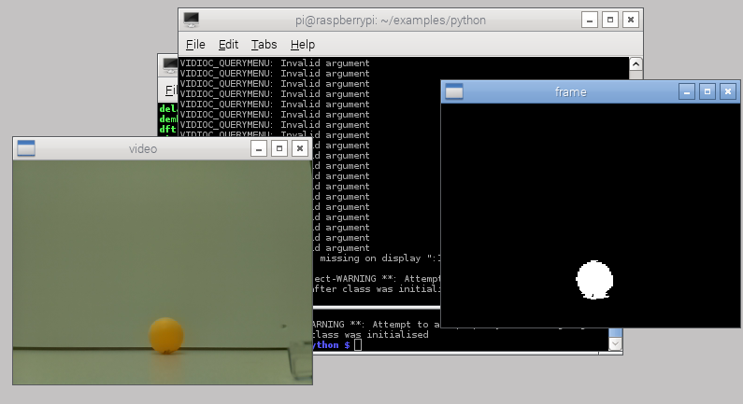Open the Edit menu in the terminal
Screen dimensions: 743x404
point(228,45)
